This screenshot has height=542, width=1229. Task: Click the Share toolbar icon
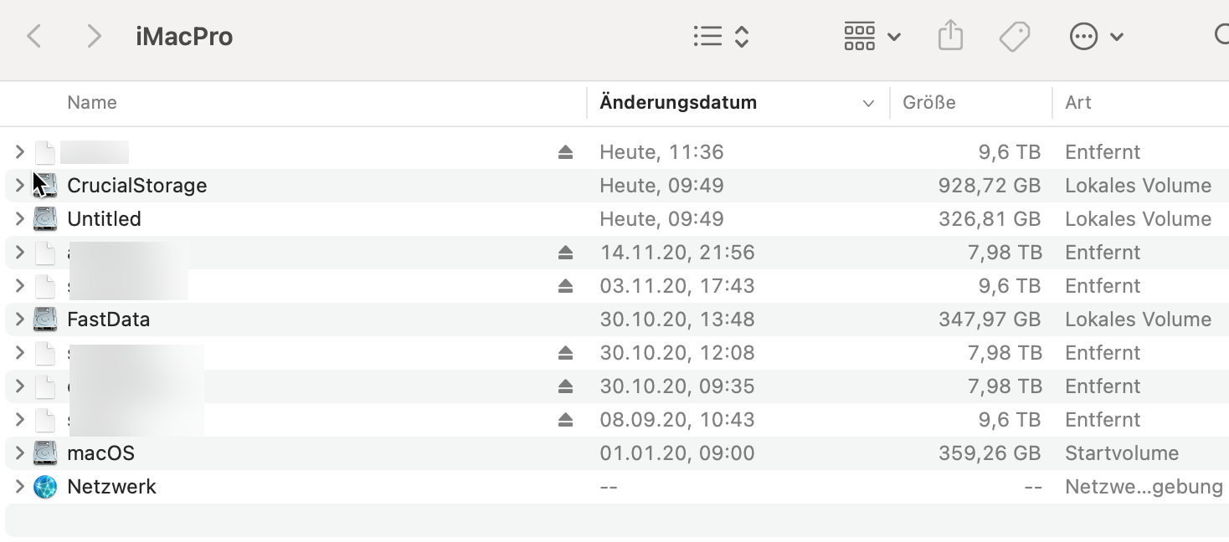click(x=950, y=37)
